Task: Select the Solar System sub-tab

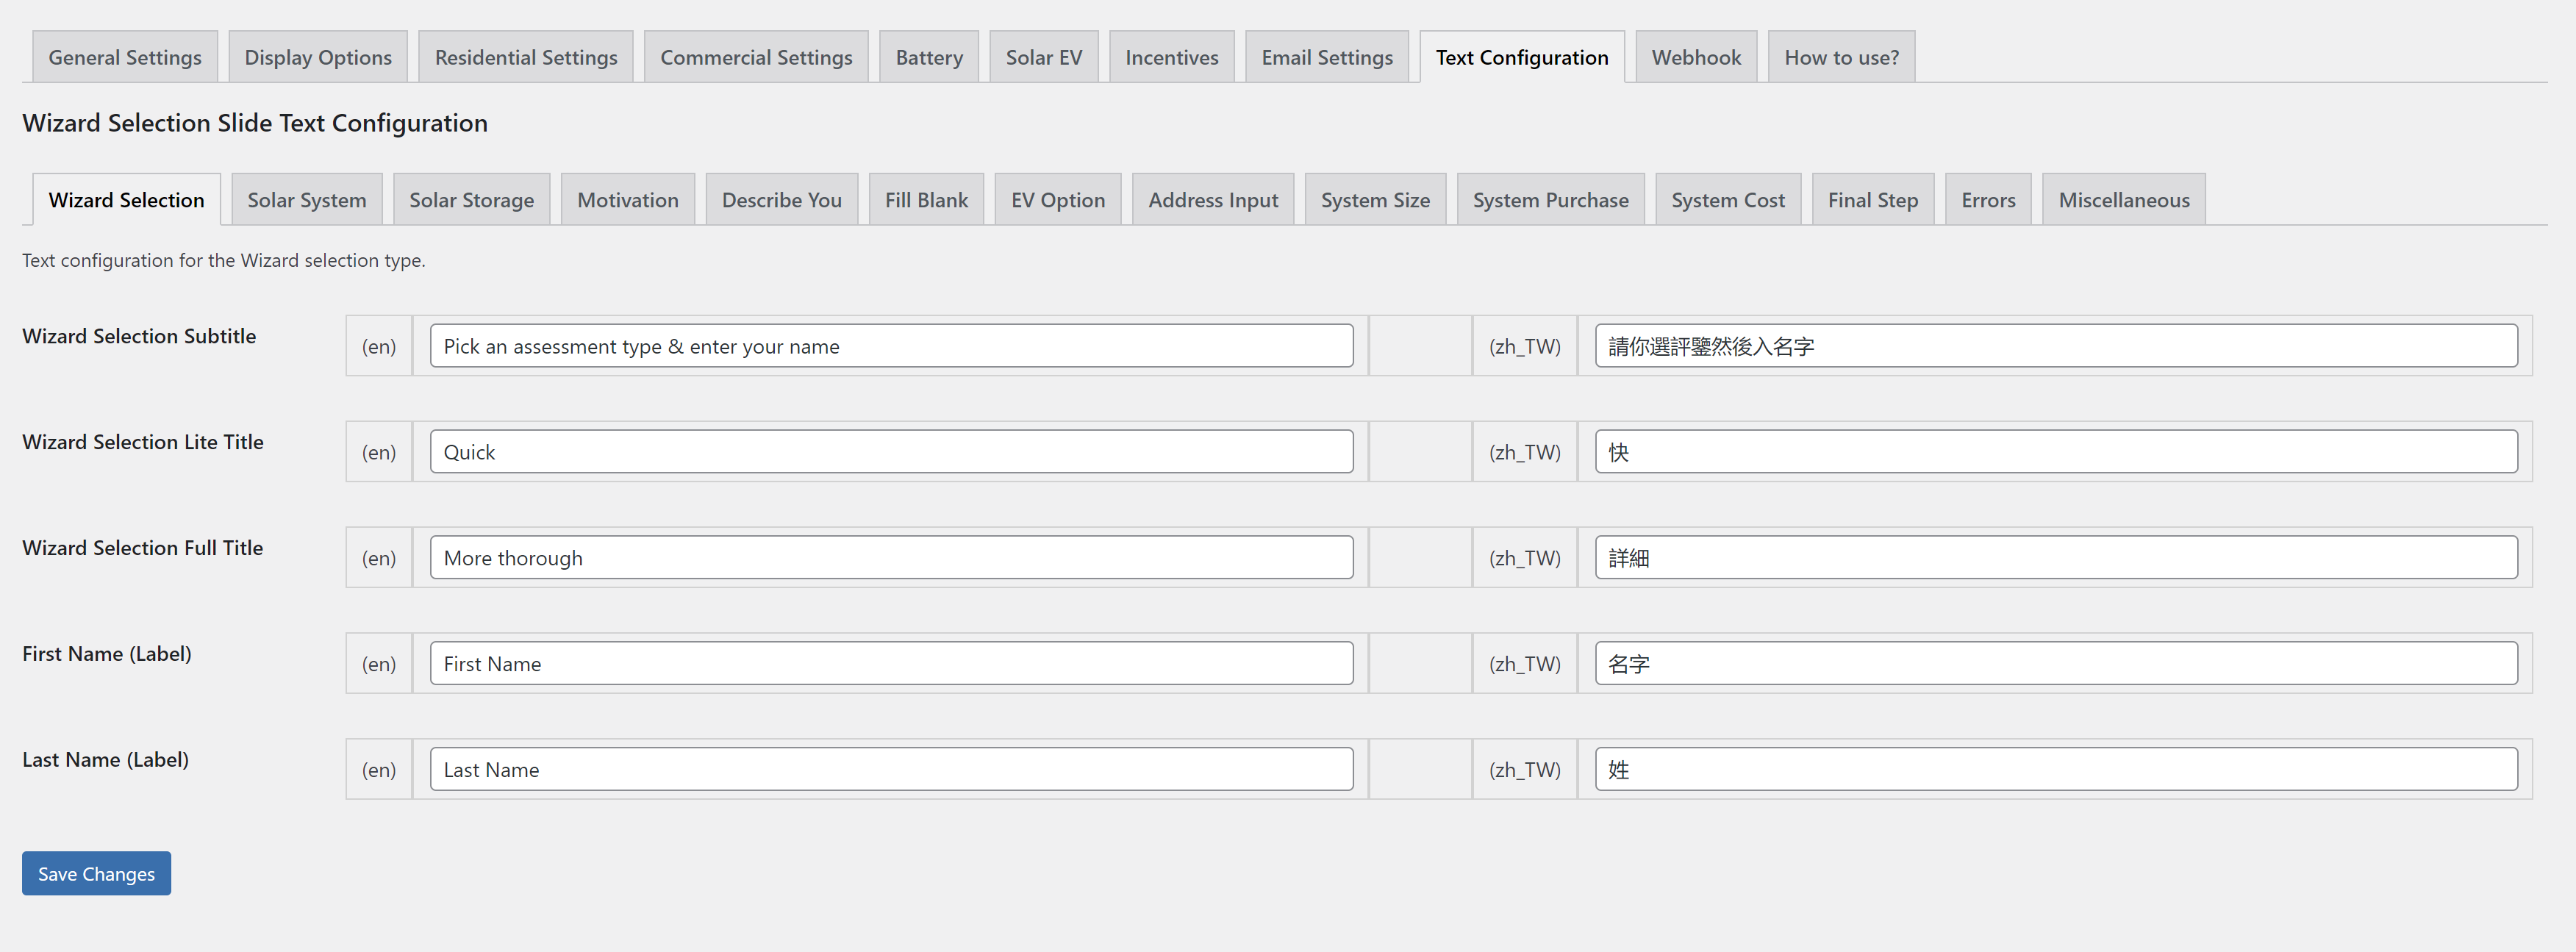Action: point(306,200)
